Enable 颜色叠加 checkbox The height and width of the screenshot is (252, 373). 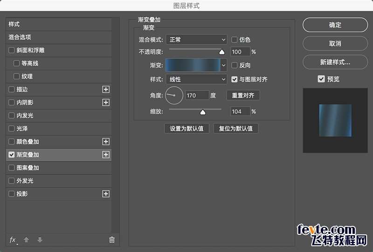(x=11, y=142)
